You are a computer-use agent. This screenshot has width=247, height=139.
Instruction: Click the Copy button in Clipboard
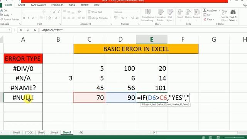[x=5, y=15]
